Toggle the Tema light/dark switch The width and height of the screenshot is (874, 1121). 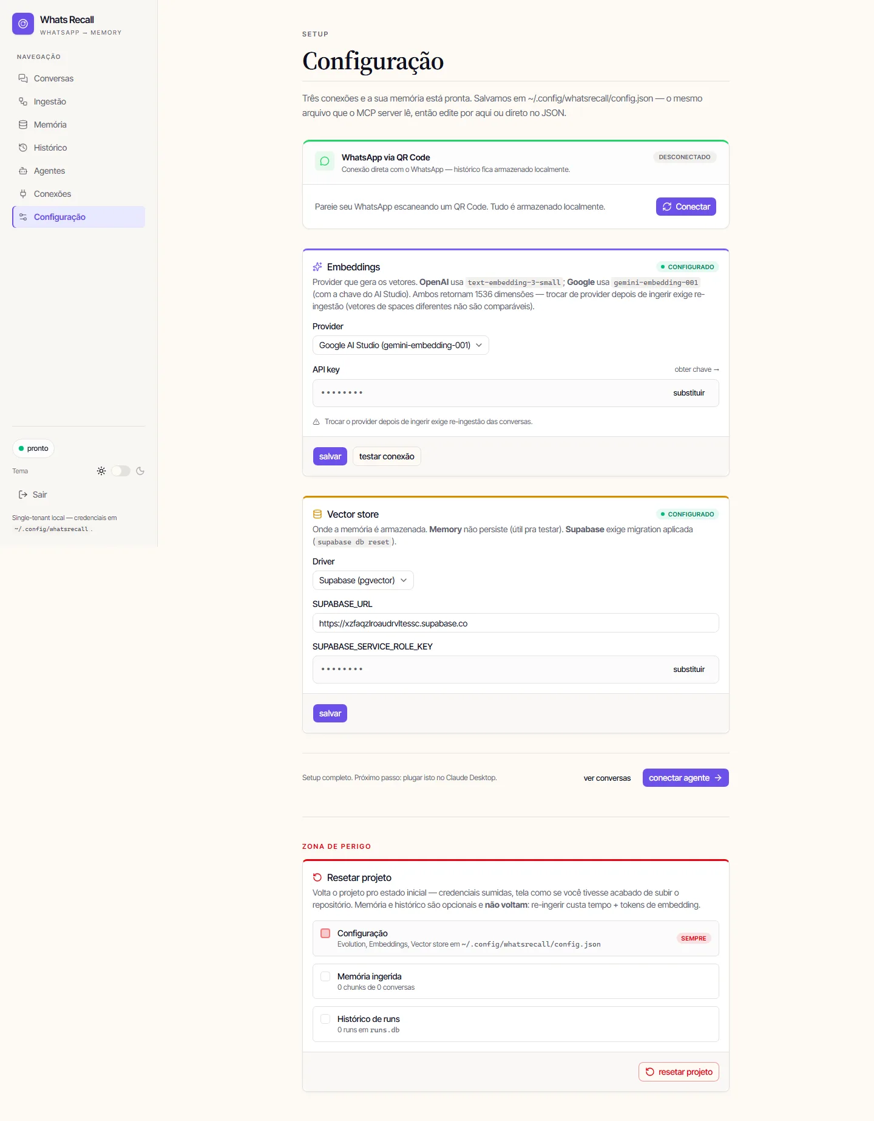click(121, 471)
